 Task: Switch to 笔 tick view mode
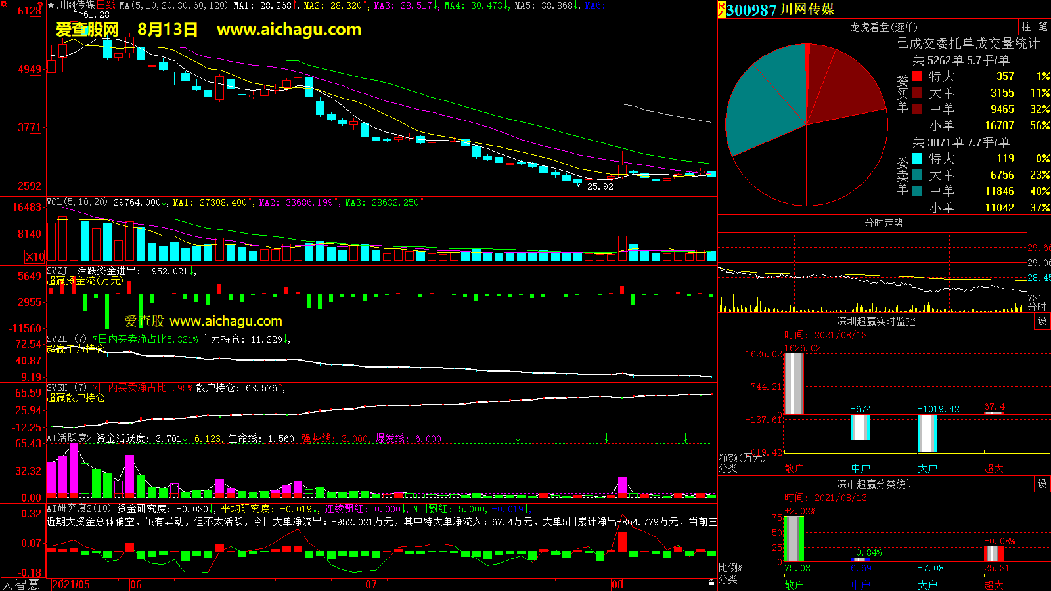click(1042, 27)
